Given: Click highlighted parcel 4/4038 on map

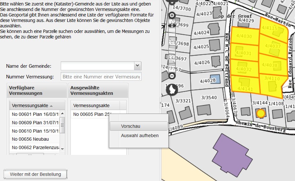Looking at the screenshot, I should click(273, 65).
